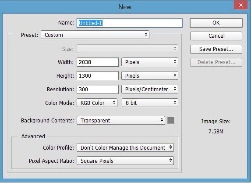Click the Height field showing 1300
The height and width of the screenshot is (183, 251).
pyautogui.click(x=98, y=76)
